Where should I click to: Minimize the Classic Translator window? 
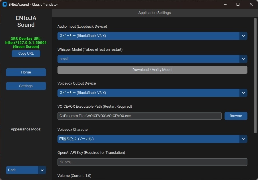point(225,5)
